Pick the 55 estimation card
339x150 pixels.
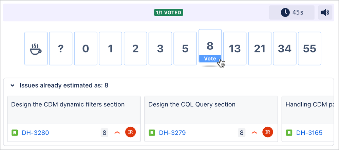click(309, 48)
